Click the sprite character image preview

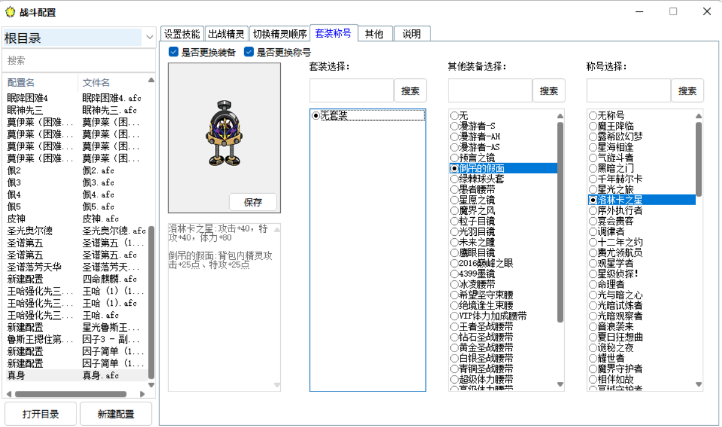(x=224, y=133)
